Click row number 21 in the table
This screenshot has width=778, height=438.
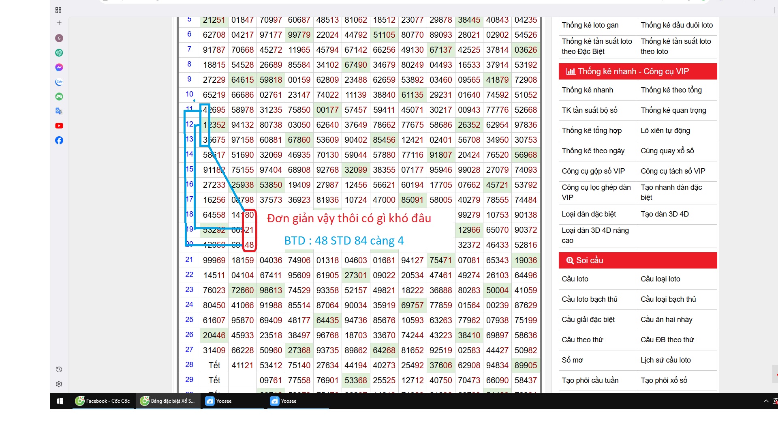[189, 260]
